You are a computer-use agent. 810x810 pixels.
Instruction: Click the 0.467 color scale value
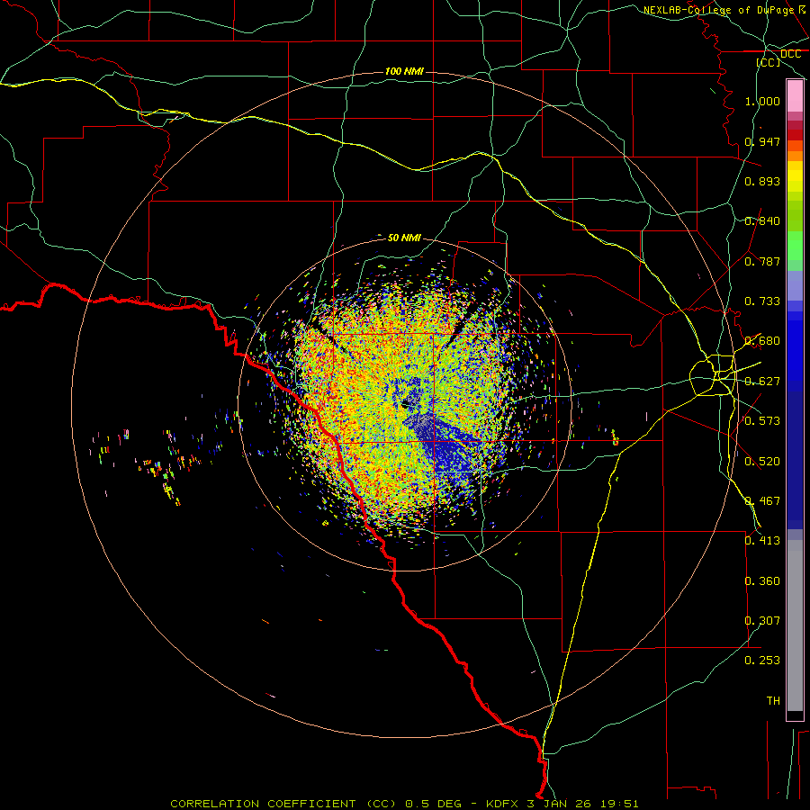click(x=762, y=501)
